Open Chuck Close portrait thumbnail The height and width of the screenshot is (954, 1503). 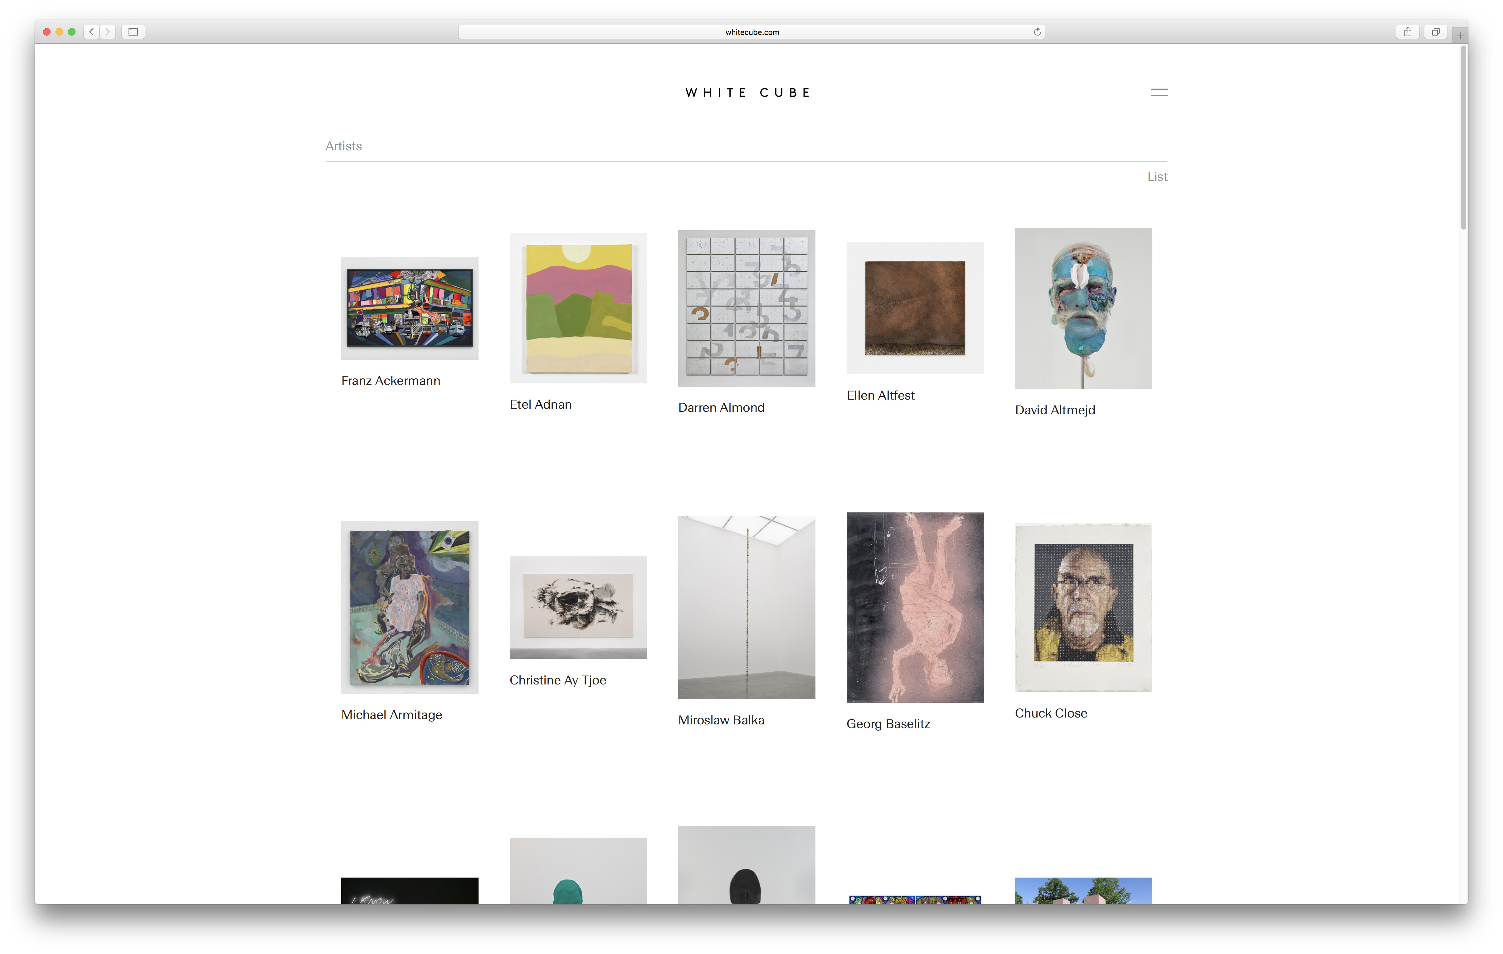[1083, 607]
